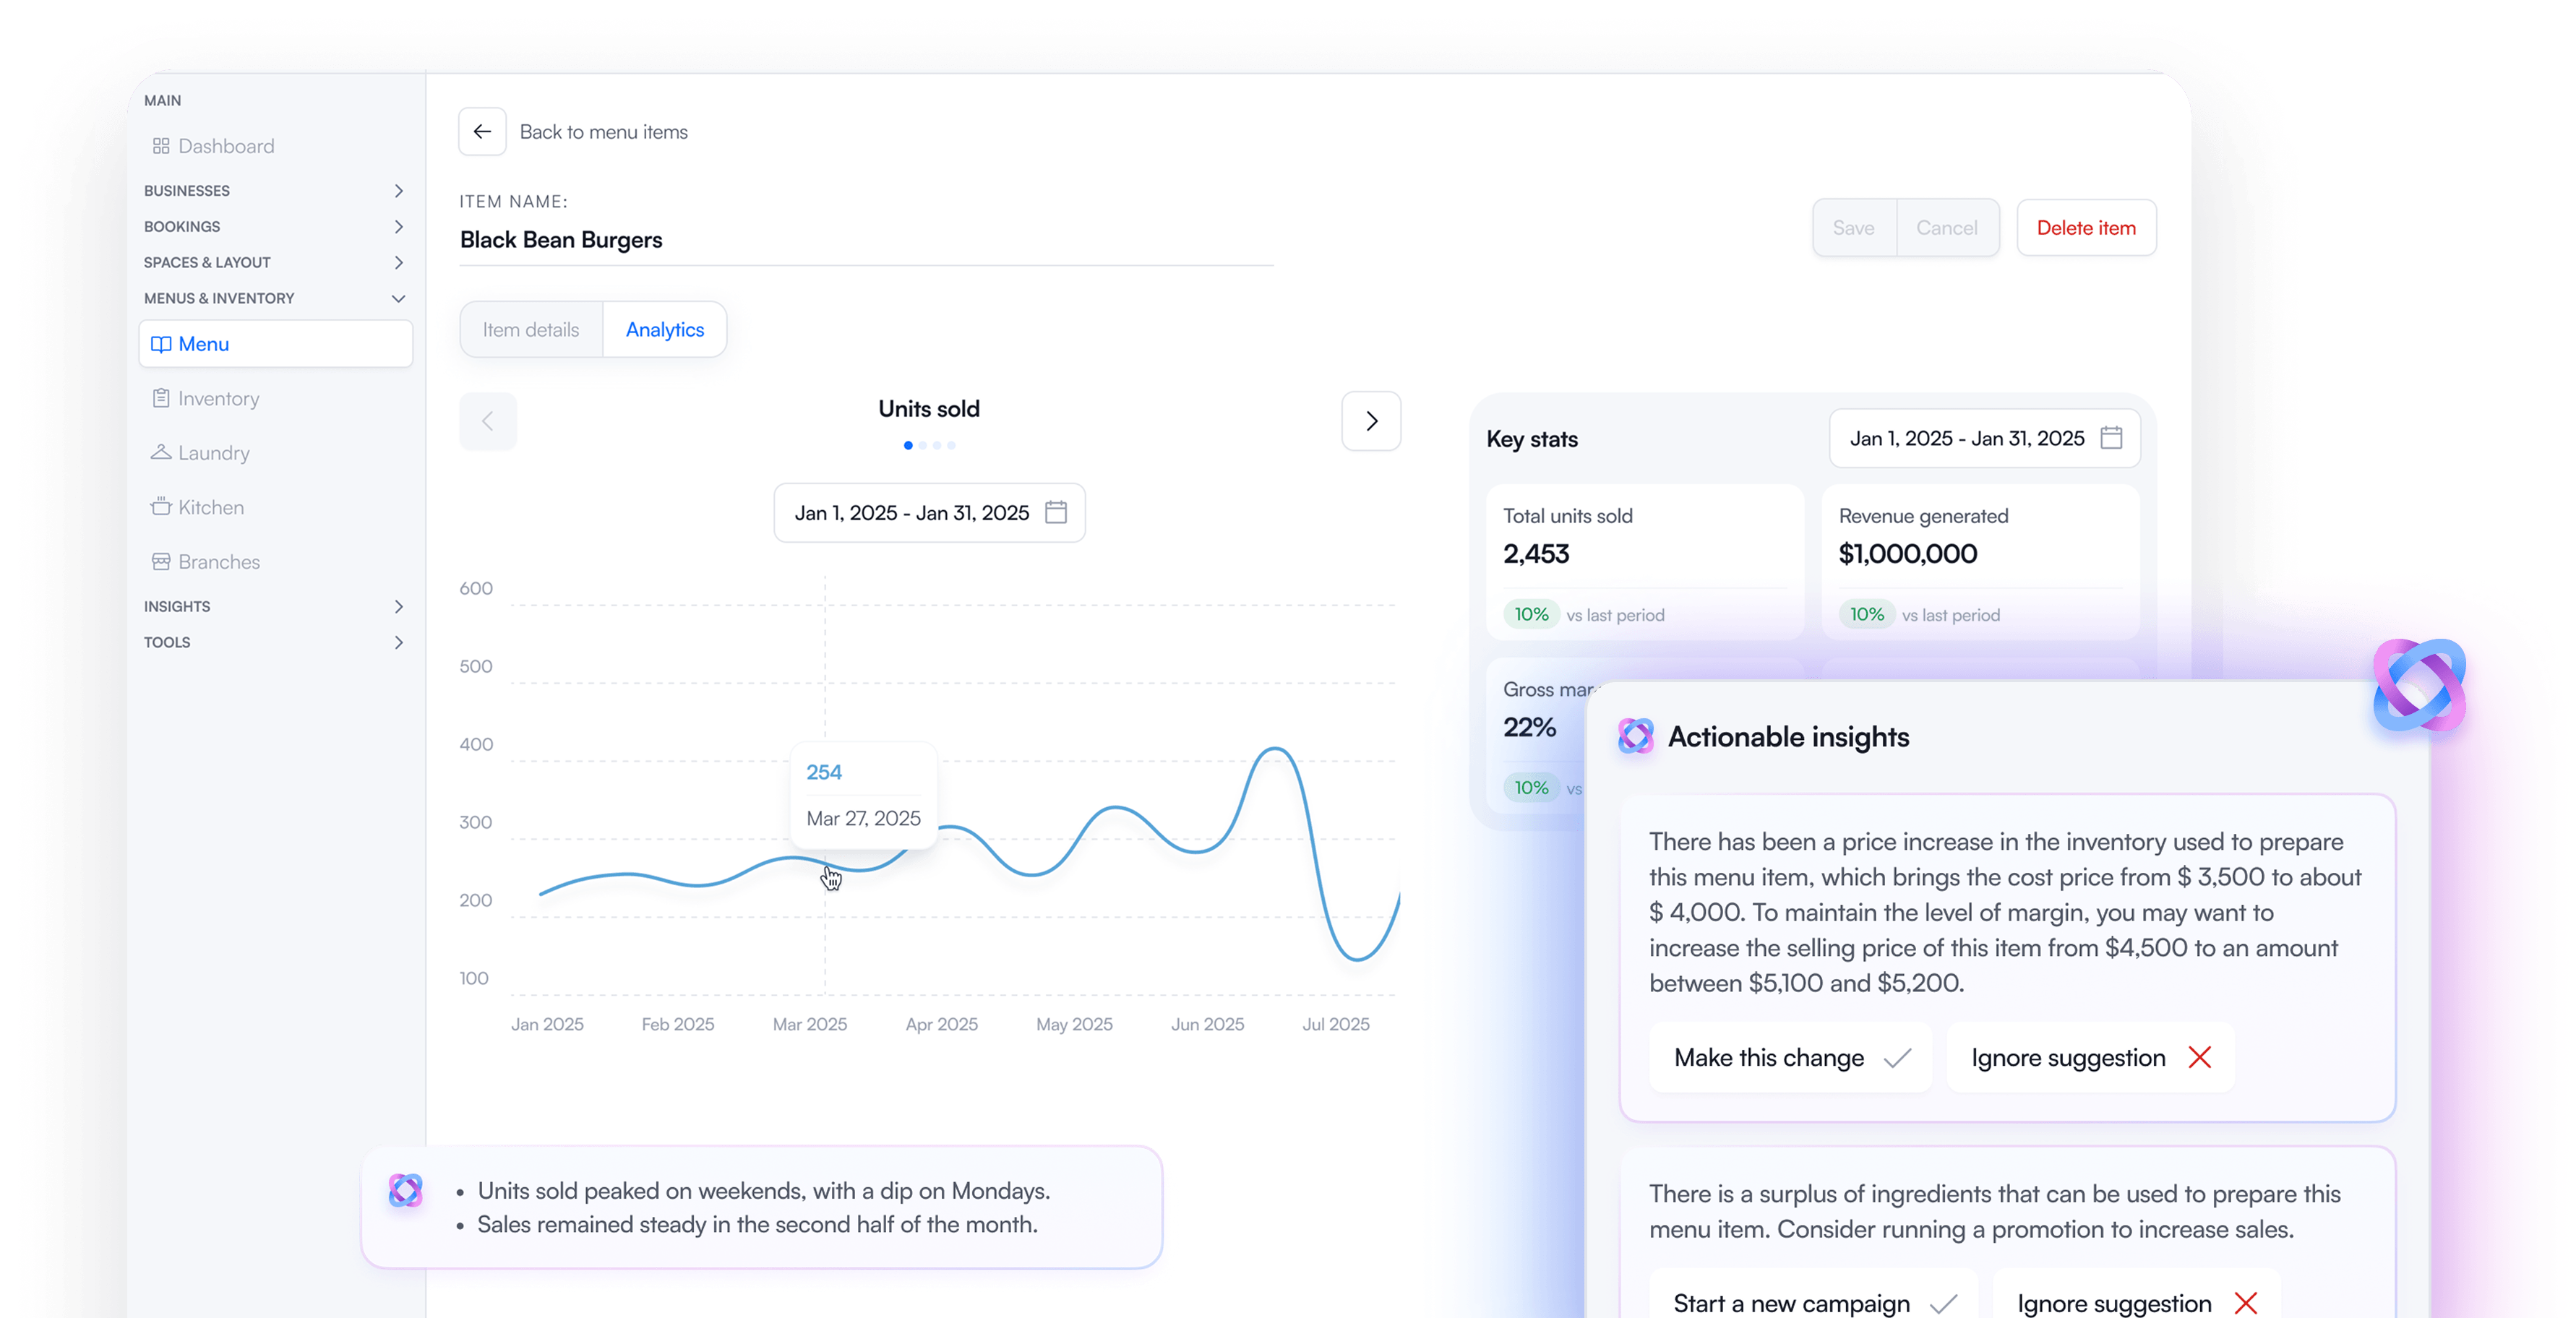
Task: Click the logo beside Actionable insights
Action: point(1636,736)
